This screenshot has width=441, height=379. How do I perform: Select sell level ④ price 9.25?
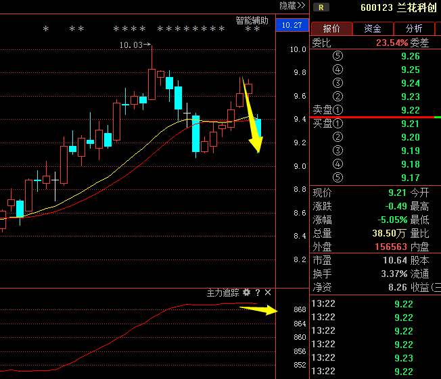[411, 70]
